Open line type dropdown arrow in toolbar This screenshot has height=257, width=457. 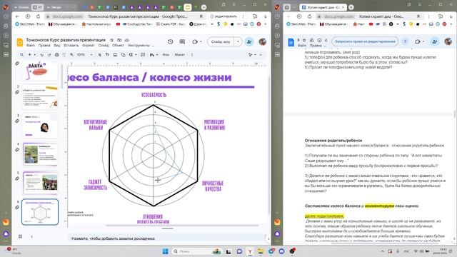(x=136, y=54)
